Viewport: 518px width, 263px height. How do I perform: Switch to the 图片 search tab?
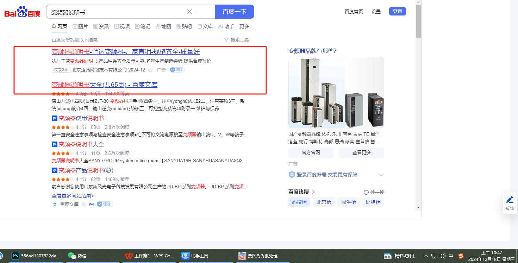[80, 26]
